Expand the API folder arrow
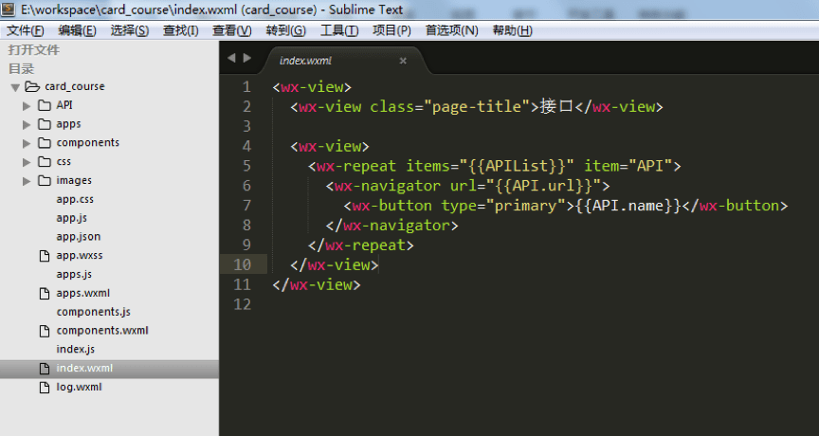The height and width of the screenshot is (436, 819). [27, 106]
